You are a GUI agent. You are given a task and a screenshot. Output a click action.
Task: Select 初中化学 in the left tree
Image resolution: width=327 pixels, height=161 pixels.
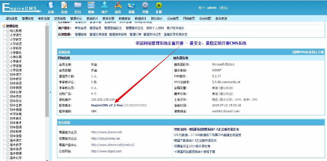[x=16, y=92]
